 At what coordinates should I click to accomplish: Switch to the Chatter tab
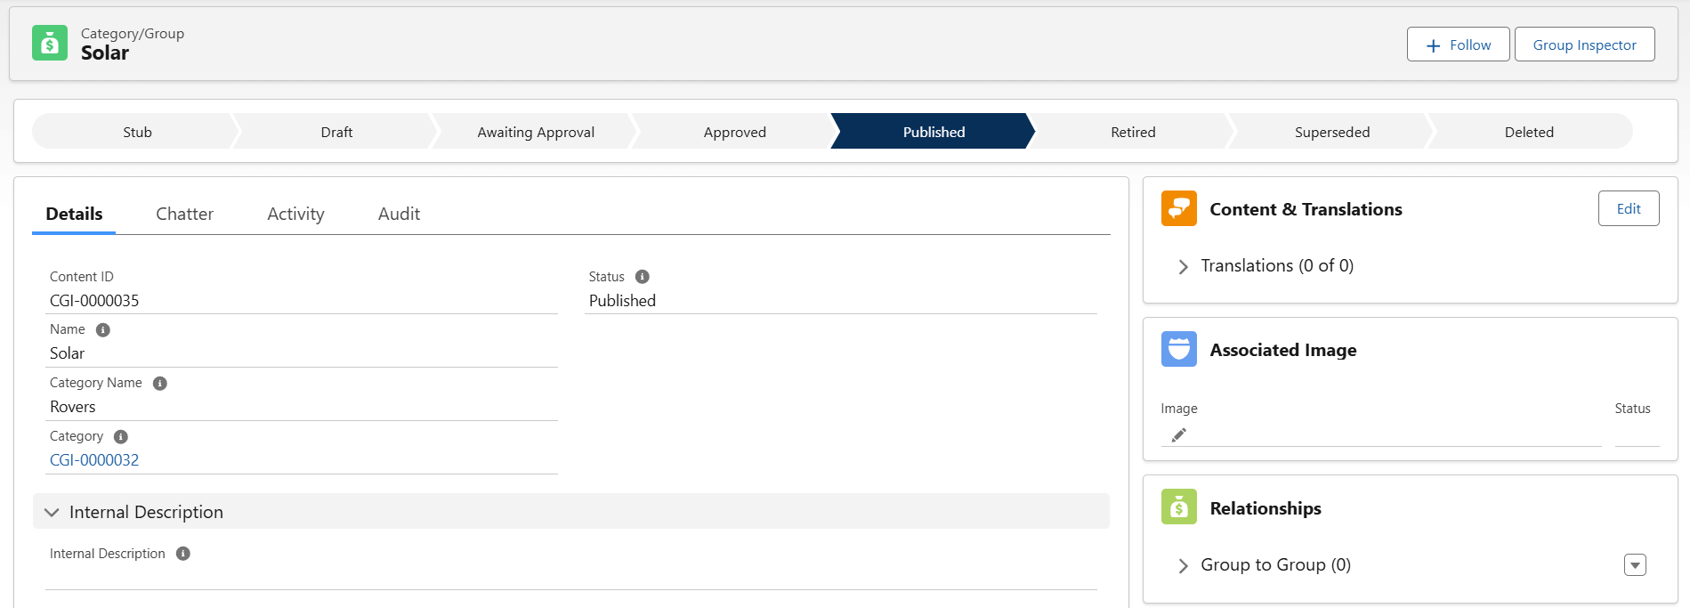click(184, 214)
